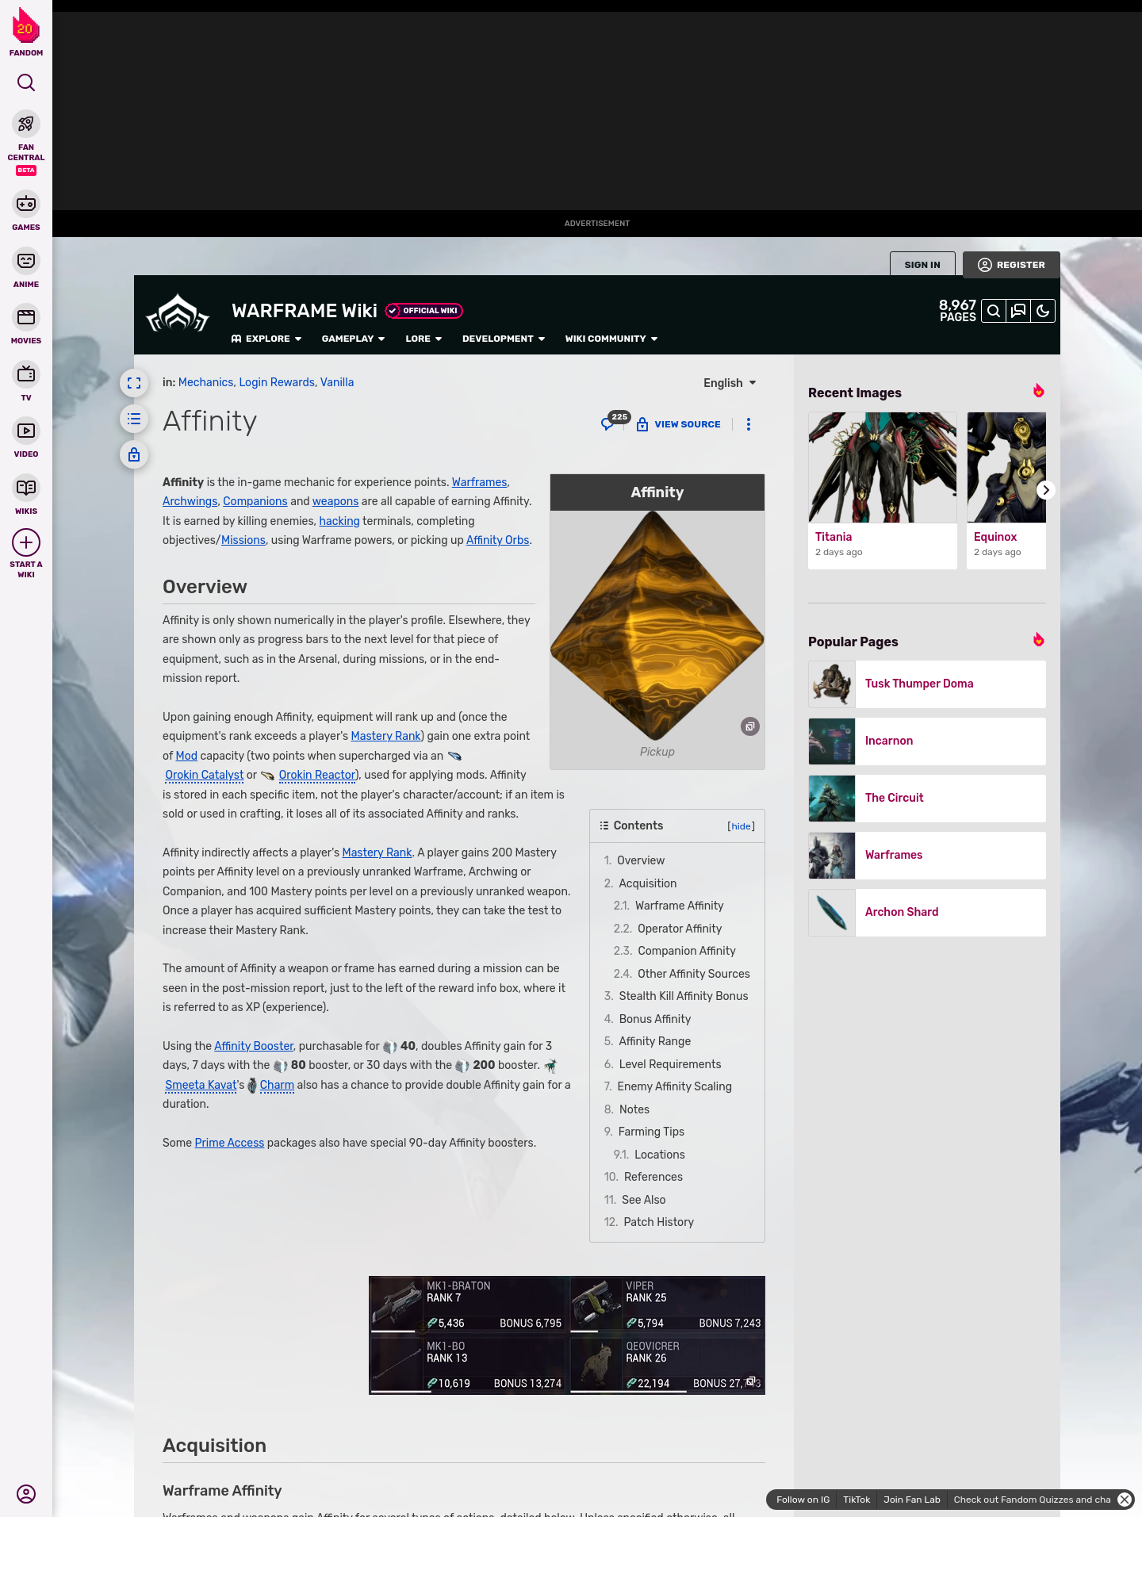Screen dimensions: 1142x1586
Task: Open the Anime sidebar icon
Action: pyautogui.click(x=26, y=261)
